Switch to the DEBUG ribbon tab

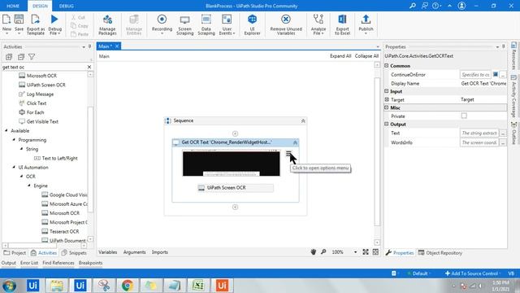67,6
